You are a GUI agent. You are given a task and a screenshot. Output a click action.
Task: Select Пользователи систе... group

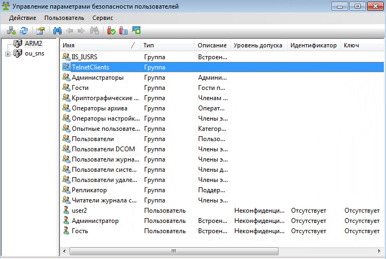104,170
